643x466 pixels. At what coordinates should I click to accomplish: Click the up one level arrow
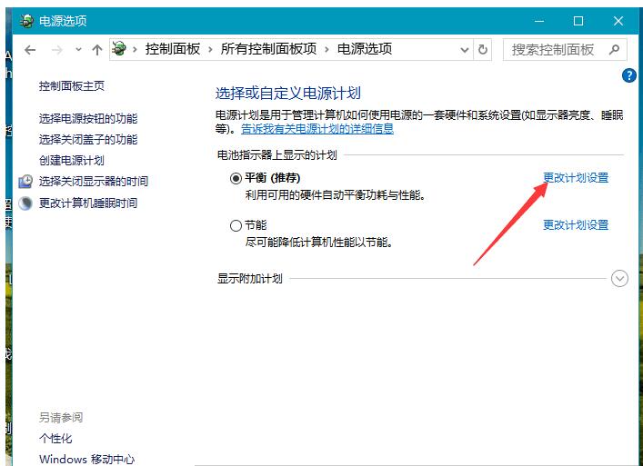(x=96, y=50)
